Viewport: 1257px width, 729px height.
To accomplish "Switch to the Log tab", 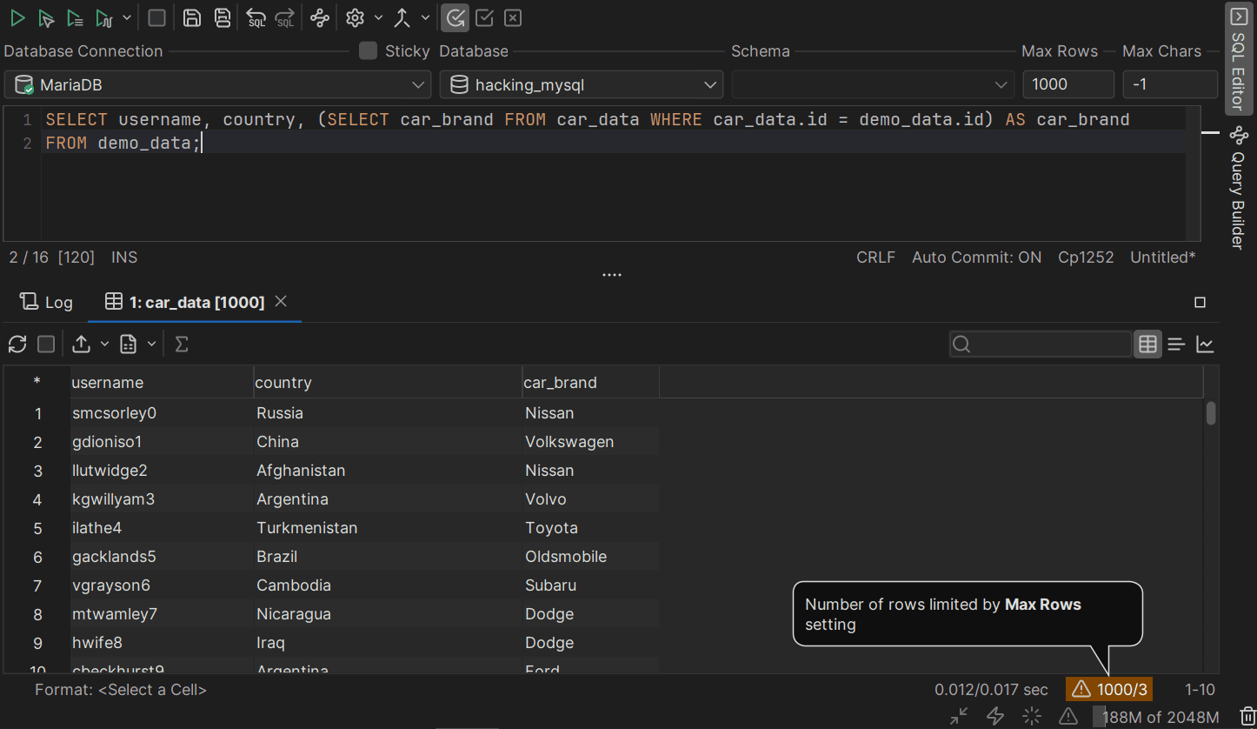I will pyautogui.click(x=46, y=302).
